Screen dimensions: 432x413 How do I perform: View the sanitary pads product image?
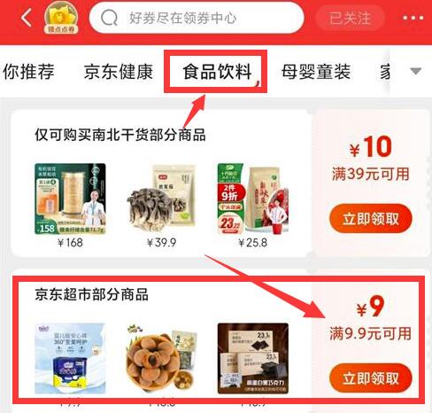70,358
